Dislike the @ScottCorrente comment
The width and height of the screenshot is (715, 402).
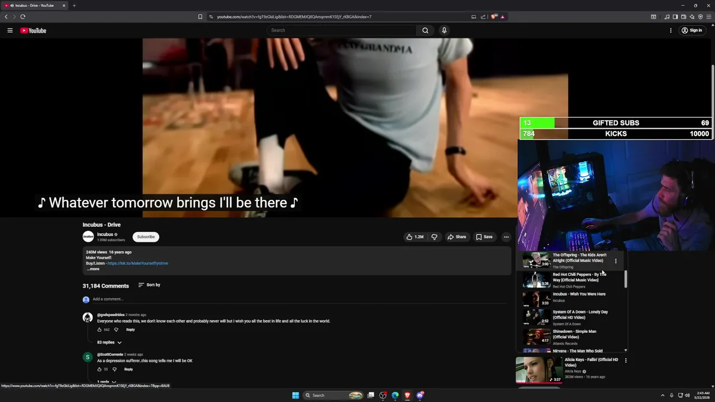[x=115, y=369]
